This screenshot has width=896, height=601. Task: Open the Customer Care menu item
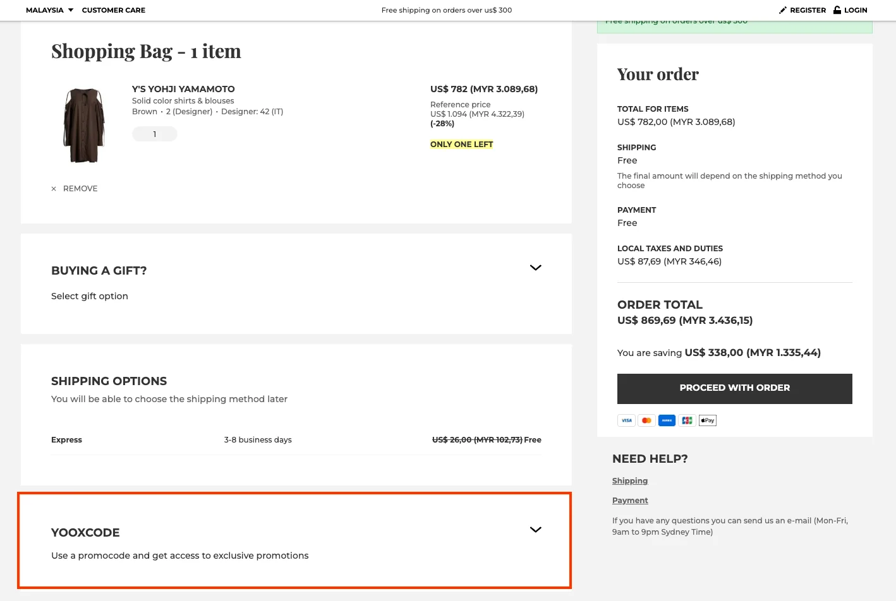pyautogui.click(x=114, y=10)
